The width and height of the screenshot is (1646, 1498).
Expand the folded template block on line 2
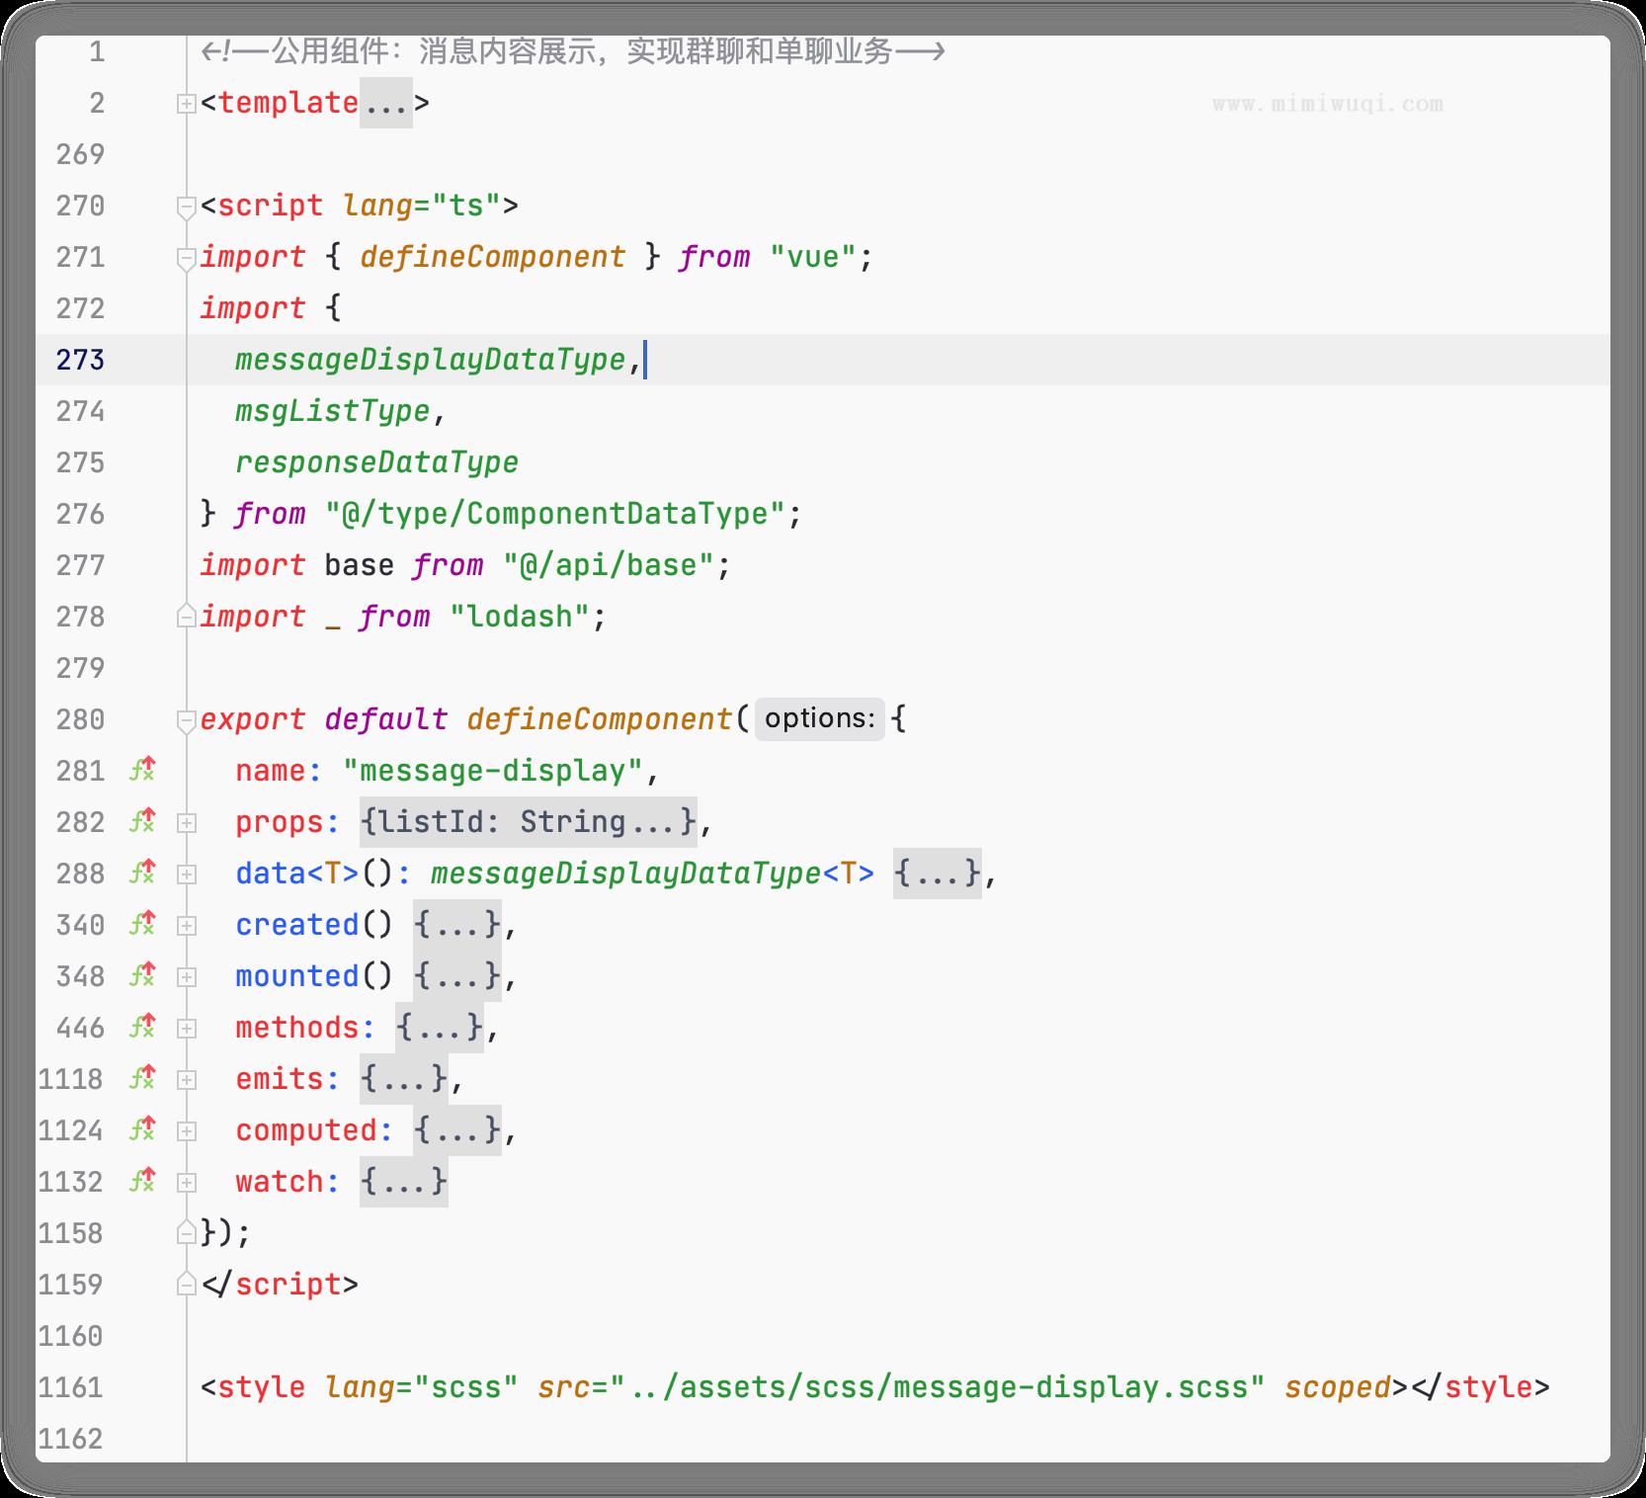[x=186, y=104]
